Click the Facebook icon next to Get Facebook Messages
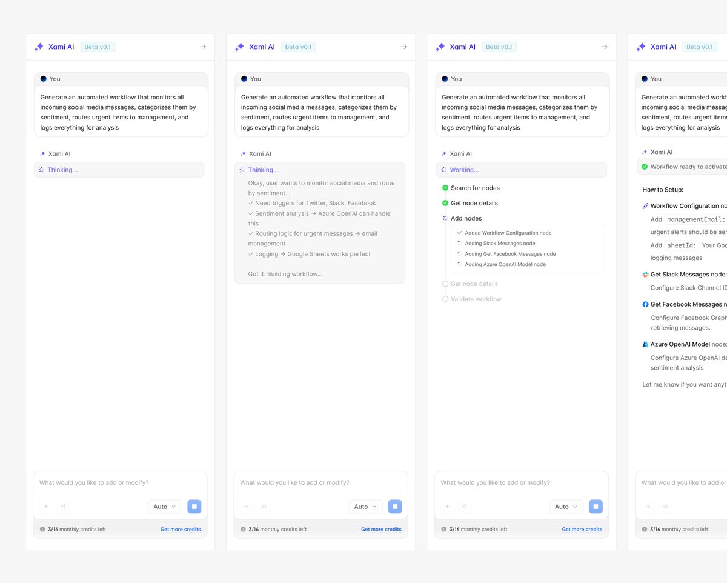The image size is (727, 583). point(645,304)
